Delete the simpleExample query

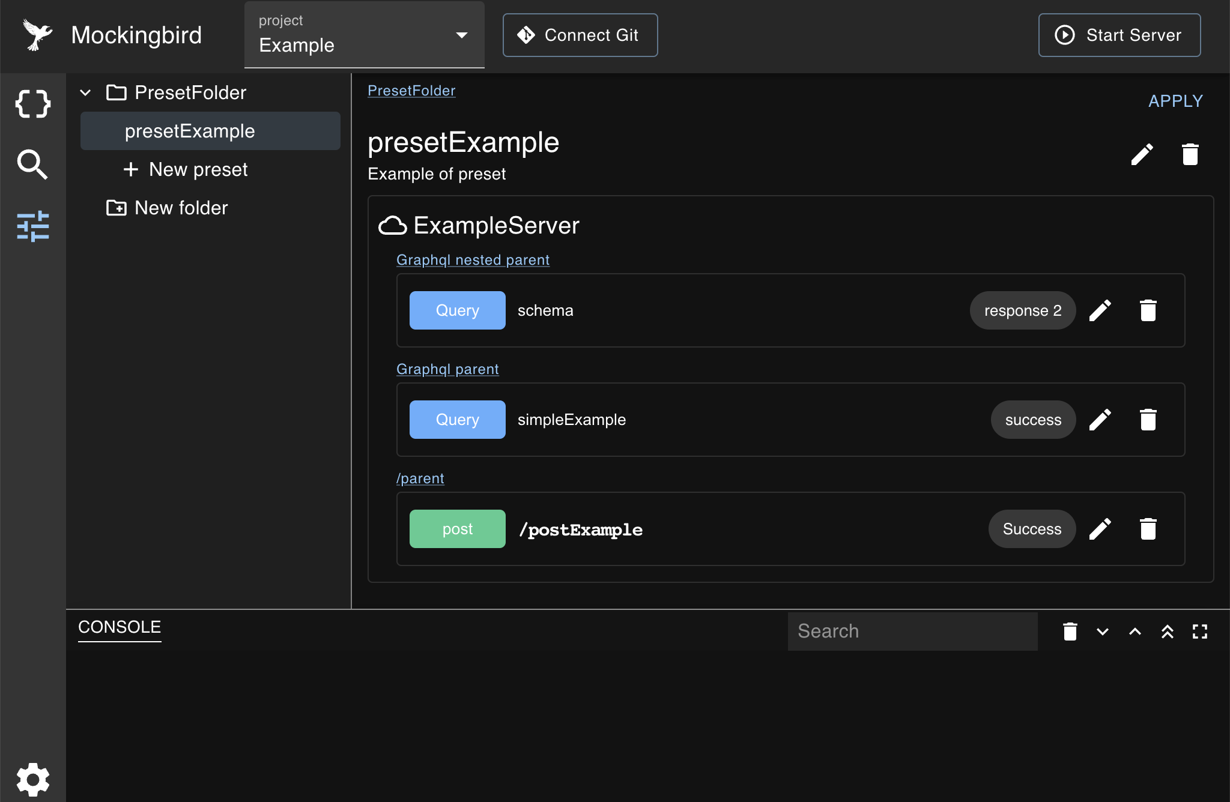pos(1148,420)
